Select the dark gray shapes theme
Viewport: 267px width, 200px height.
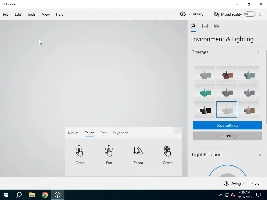click(227, 92)
